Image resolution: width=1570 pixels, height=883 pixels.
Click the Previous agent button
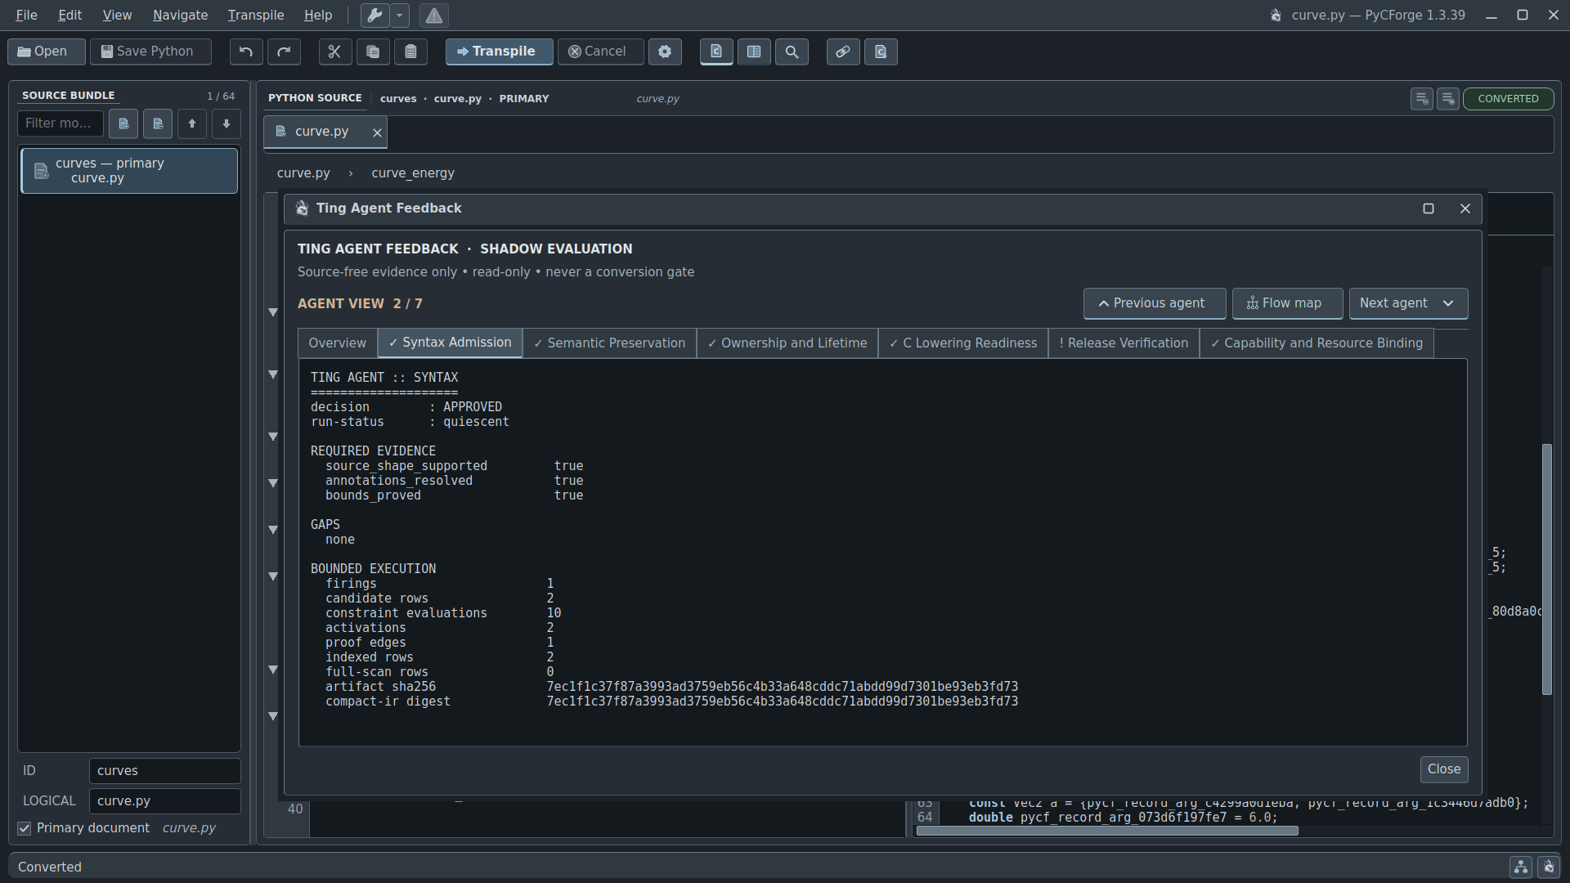[1155, 303]
